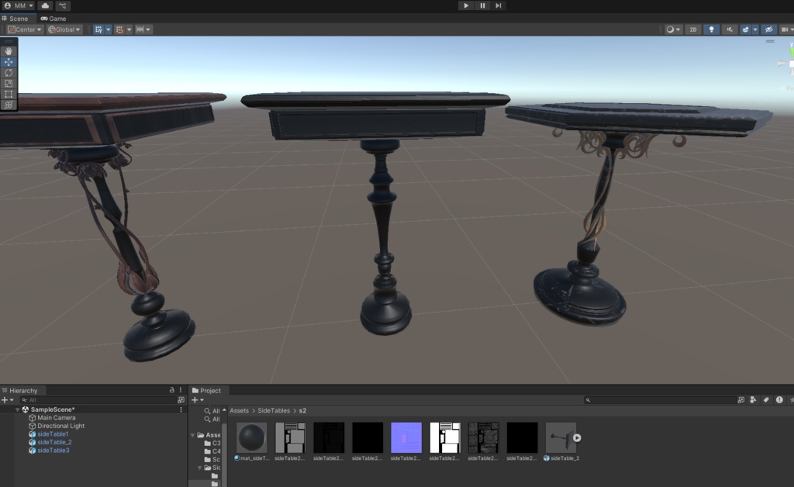Open search-by-type filter in Project
This screenshot has height=487, width=794.
pos(754,400)
